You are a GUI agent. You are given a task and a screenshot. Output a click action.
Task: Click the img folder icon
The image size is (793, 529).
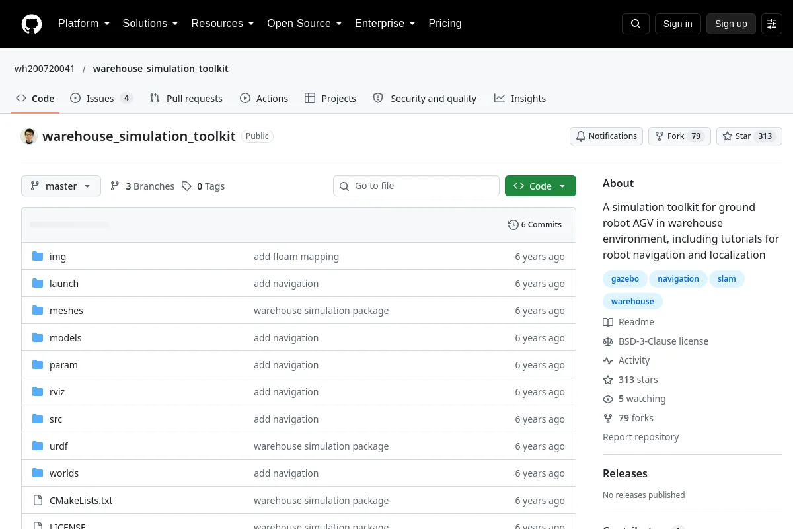pyautogui.click(x=38, y=257)
